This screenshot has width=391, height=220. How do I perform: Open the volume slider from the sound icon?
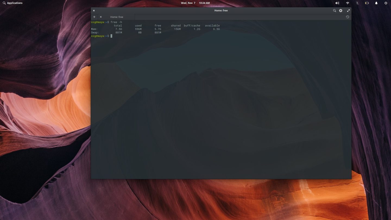pyautogui.click(x=337, y=3)
